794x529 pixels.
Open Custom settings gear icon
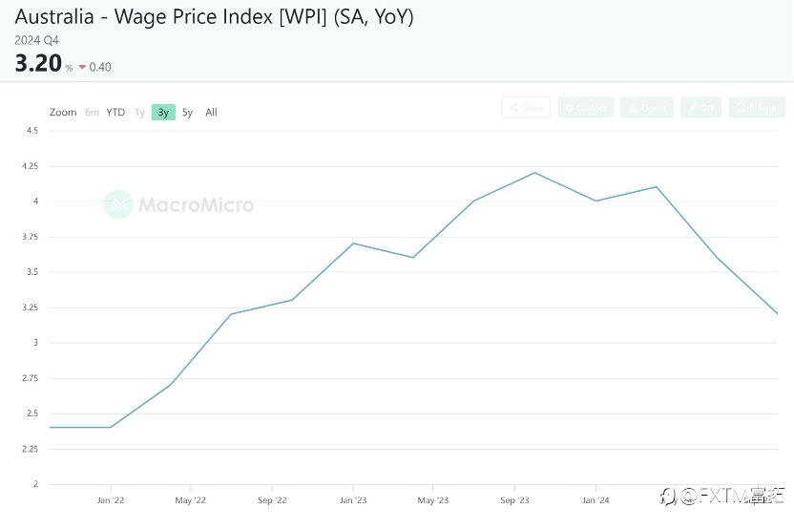point(569,107)
